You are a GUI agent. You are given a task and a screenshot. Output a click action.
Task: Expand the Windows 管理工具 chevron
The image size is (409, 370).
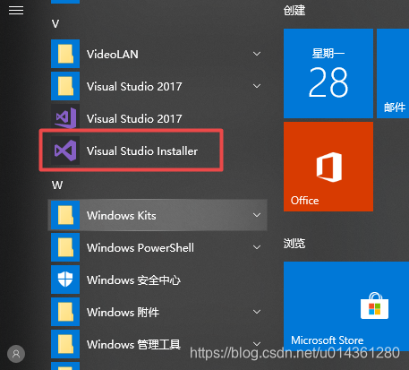257,343
